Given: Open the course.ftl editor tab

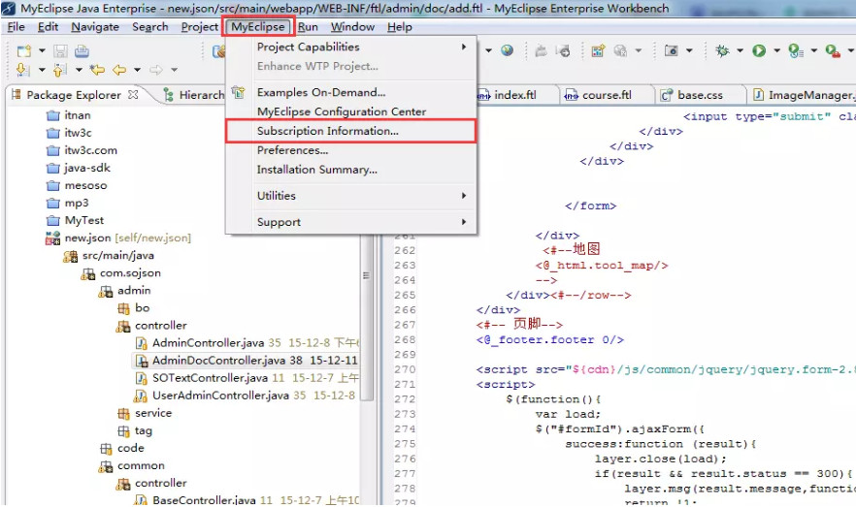Looking at the screenshot, I should pyautogui.click(x=607, y=95).
